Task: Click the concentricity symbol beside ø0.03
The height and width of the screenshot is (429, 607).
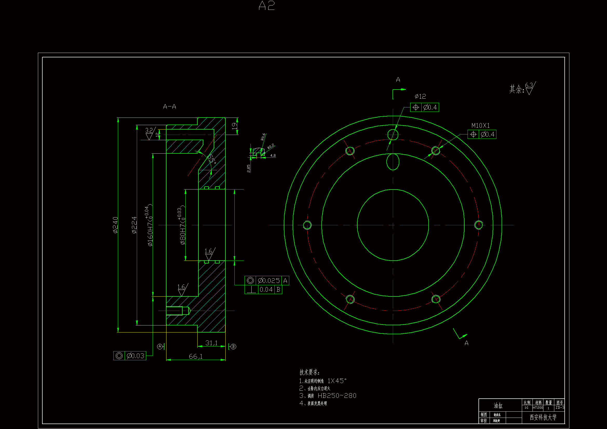Action: click(119, 356)
